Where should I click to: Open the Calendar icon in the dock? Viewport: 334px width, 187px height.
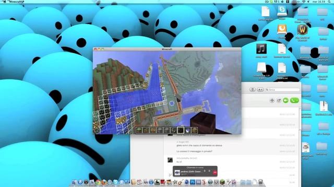point(139,182)
